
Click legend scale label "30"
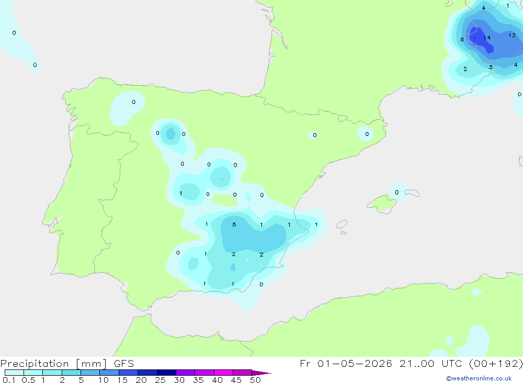[x=179, y=380]
